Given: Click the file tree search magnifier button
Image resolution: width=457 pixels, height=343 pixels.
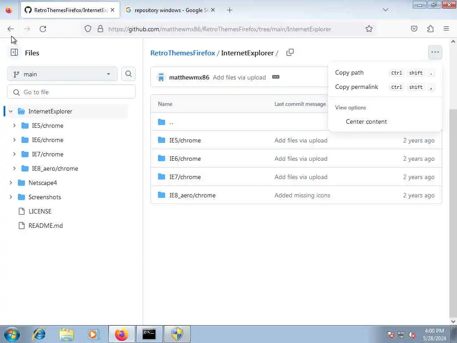Looking at the screenshot, I should [129, 74].
